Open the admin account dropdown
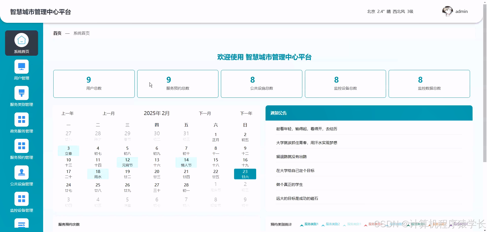Image resolution: width=487 pixels, height=232 pixels. click(461, 11)
